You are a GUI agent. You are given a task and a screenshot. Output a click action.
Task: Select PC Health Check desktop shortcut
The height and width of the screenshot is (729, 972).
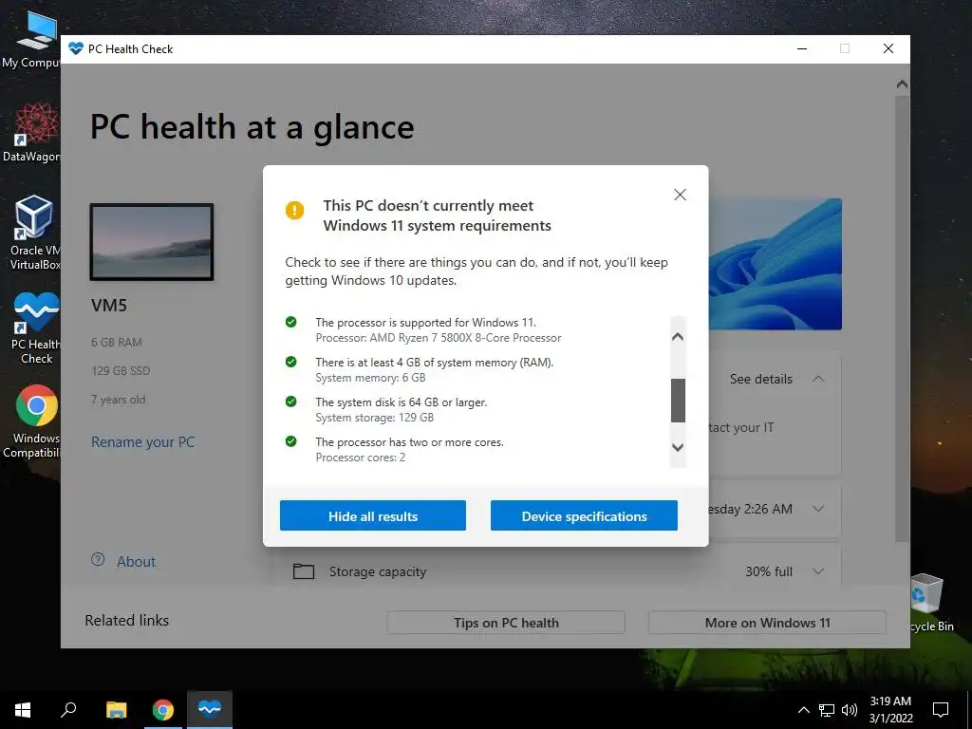[x=36, y=327]
